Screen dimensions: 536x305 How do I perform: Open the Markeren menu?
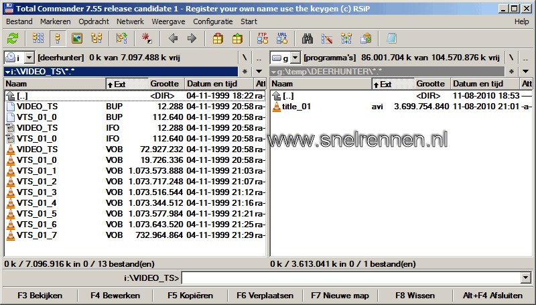point(56,21)
